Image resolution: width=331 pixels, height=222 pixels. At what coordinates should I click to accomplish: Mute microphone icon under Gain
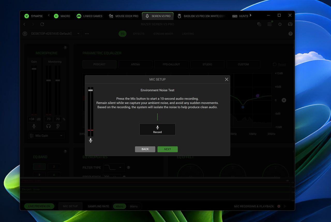point(34,126)
